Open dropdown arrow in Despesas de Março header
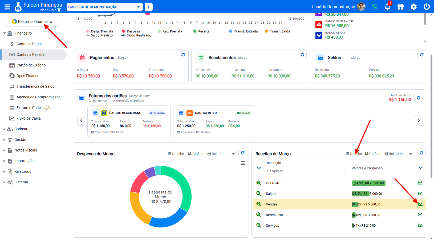This screenshot has width=434, height=240. (233, 154)
